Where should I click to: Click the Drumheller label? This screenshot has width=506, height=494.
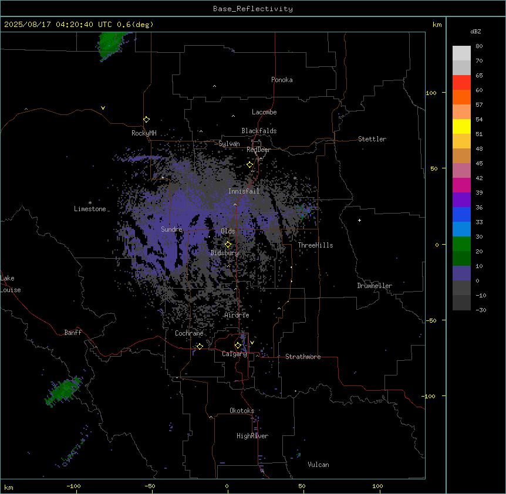(x=375, y=286)
